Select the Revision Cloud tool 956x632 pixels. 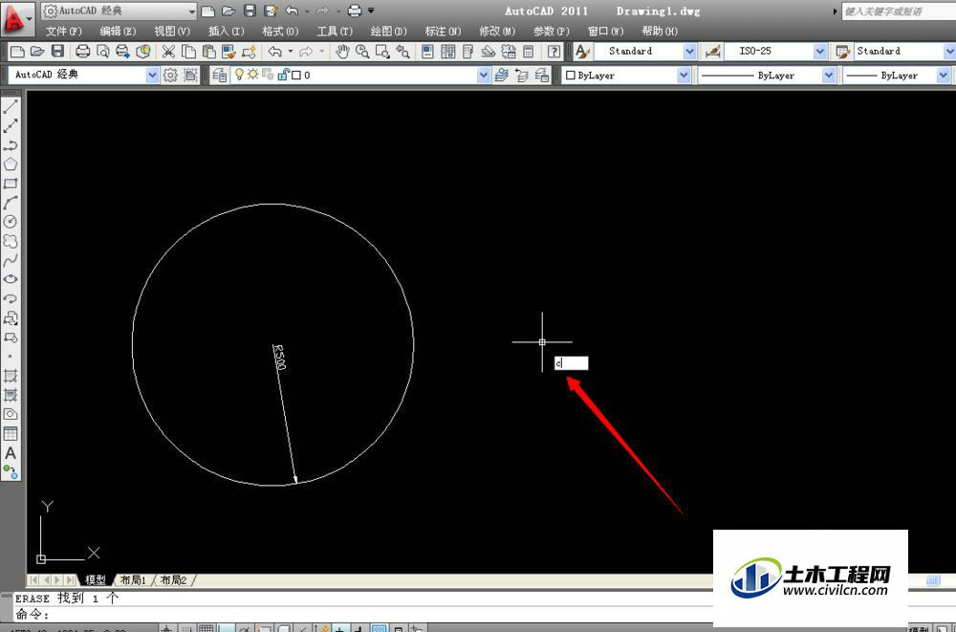tap(11, 241)
